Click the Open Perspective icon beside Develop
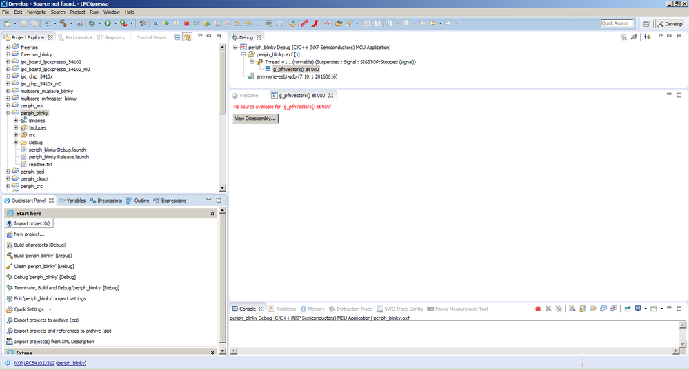 pyautogui.click(x=646, y=23)
